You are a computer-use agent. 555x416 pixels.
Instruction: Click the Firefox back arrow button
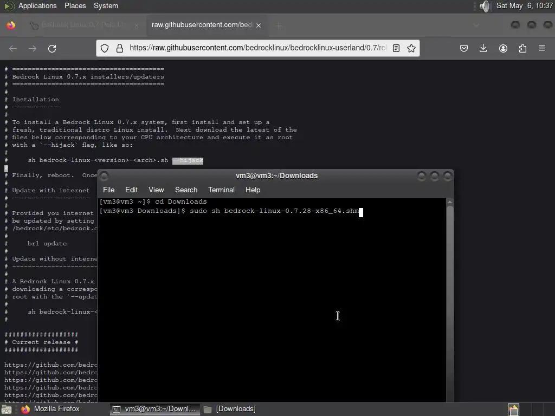(x=13, y=48)
